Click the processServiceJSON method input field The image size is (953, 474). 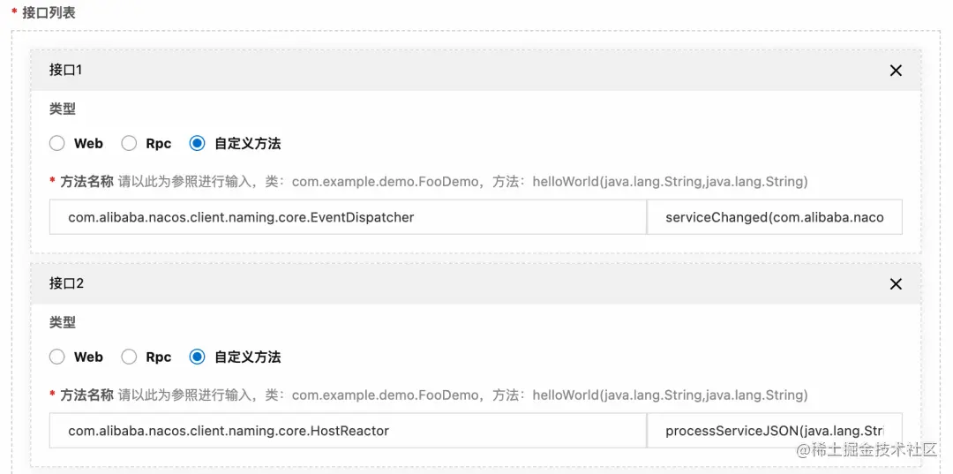(x=775, y=430)
